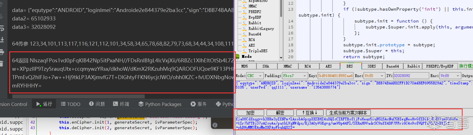Screen dimensions: 473x135
Task: Open the Key encoding dropdown showing Utf8
Action: click(x=374, y=76)
